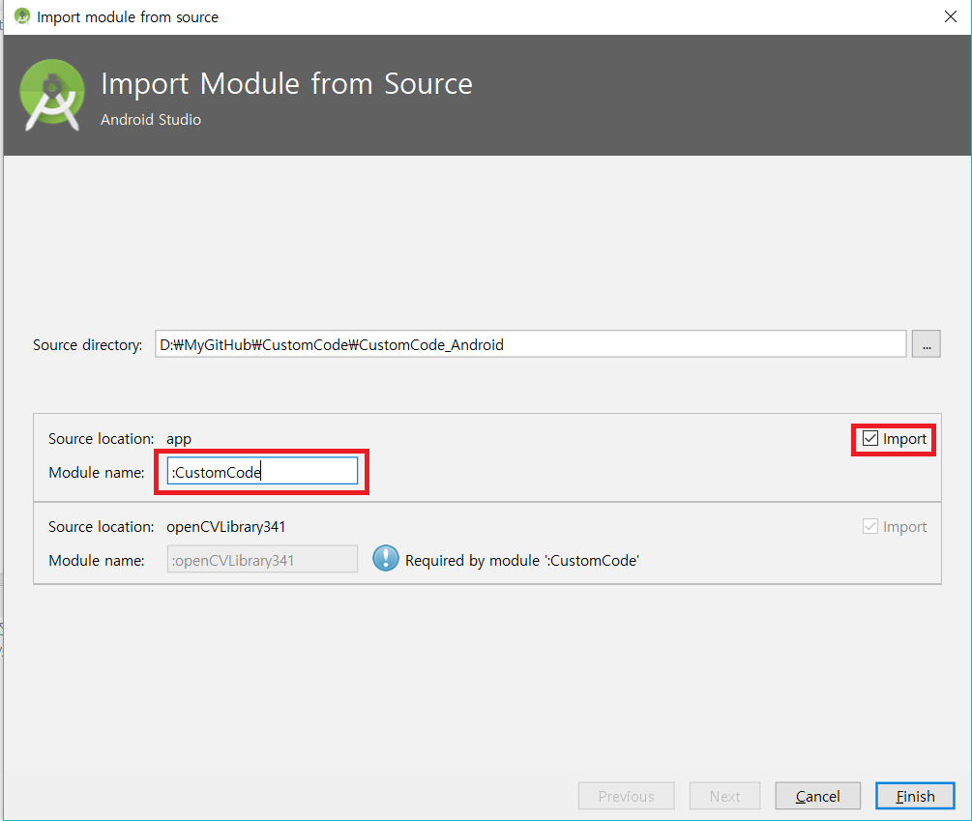
Task: Open the source directory browse button
Action: [927, 344]
